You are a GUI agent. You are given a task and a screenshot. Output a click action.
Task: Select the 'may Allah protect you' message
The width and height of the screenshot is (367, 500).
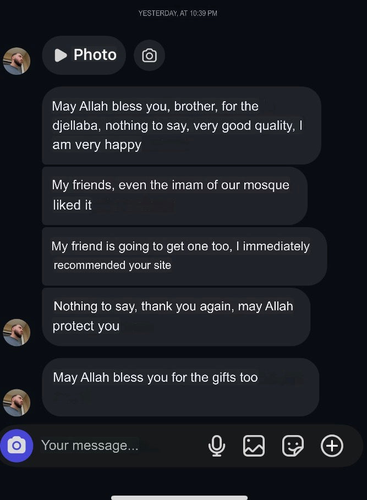(x=176, y=316)
